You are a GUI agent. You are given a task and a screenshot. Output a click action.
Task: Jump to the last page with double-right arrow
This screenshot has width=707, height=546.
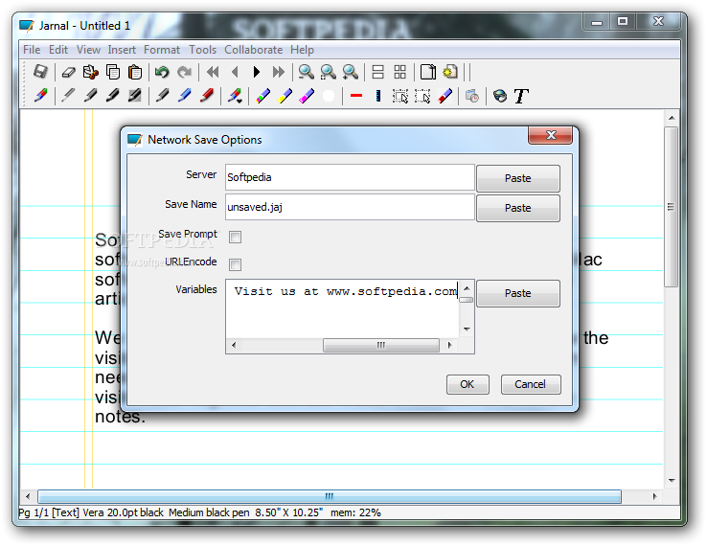point(279,72)
